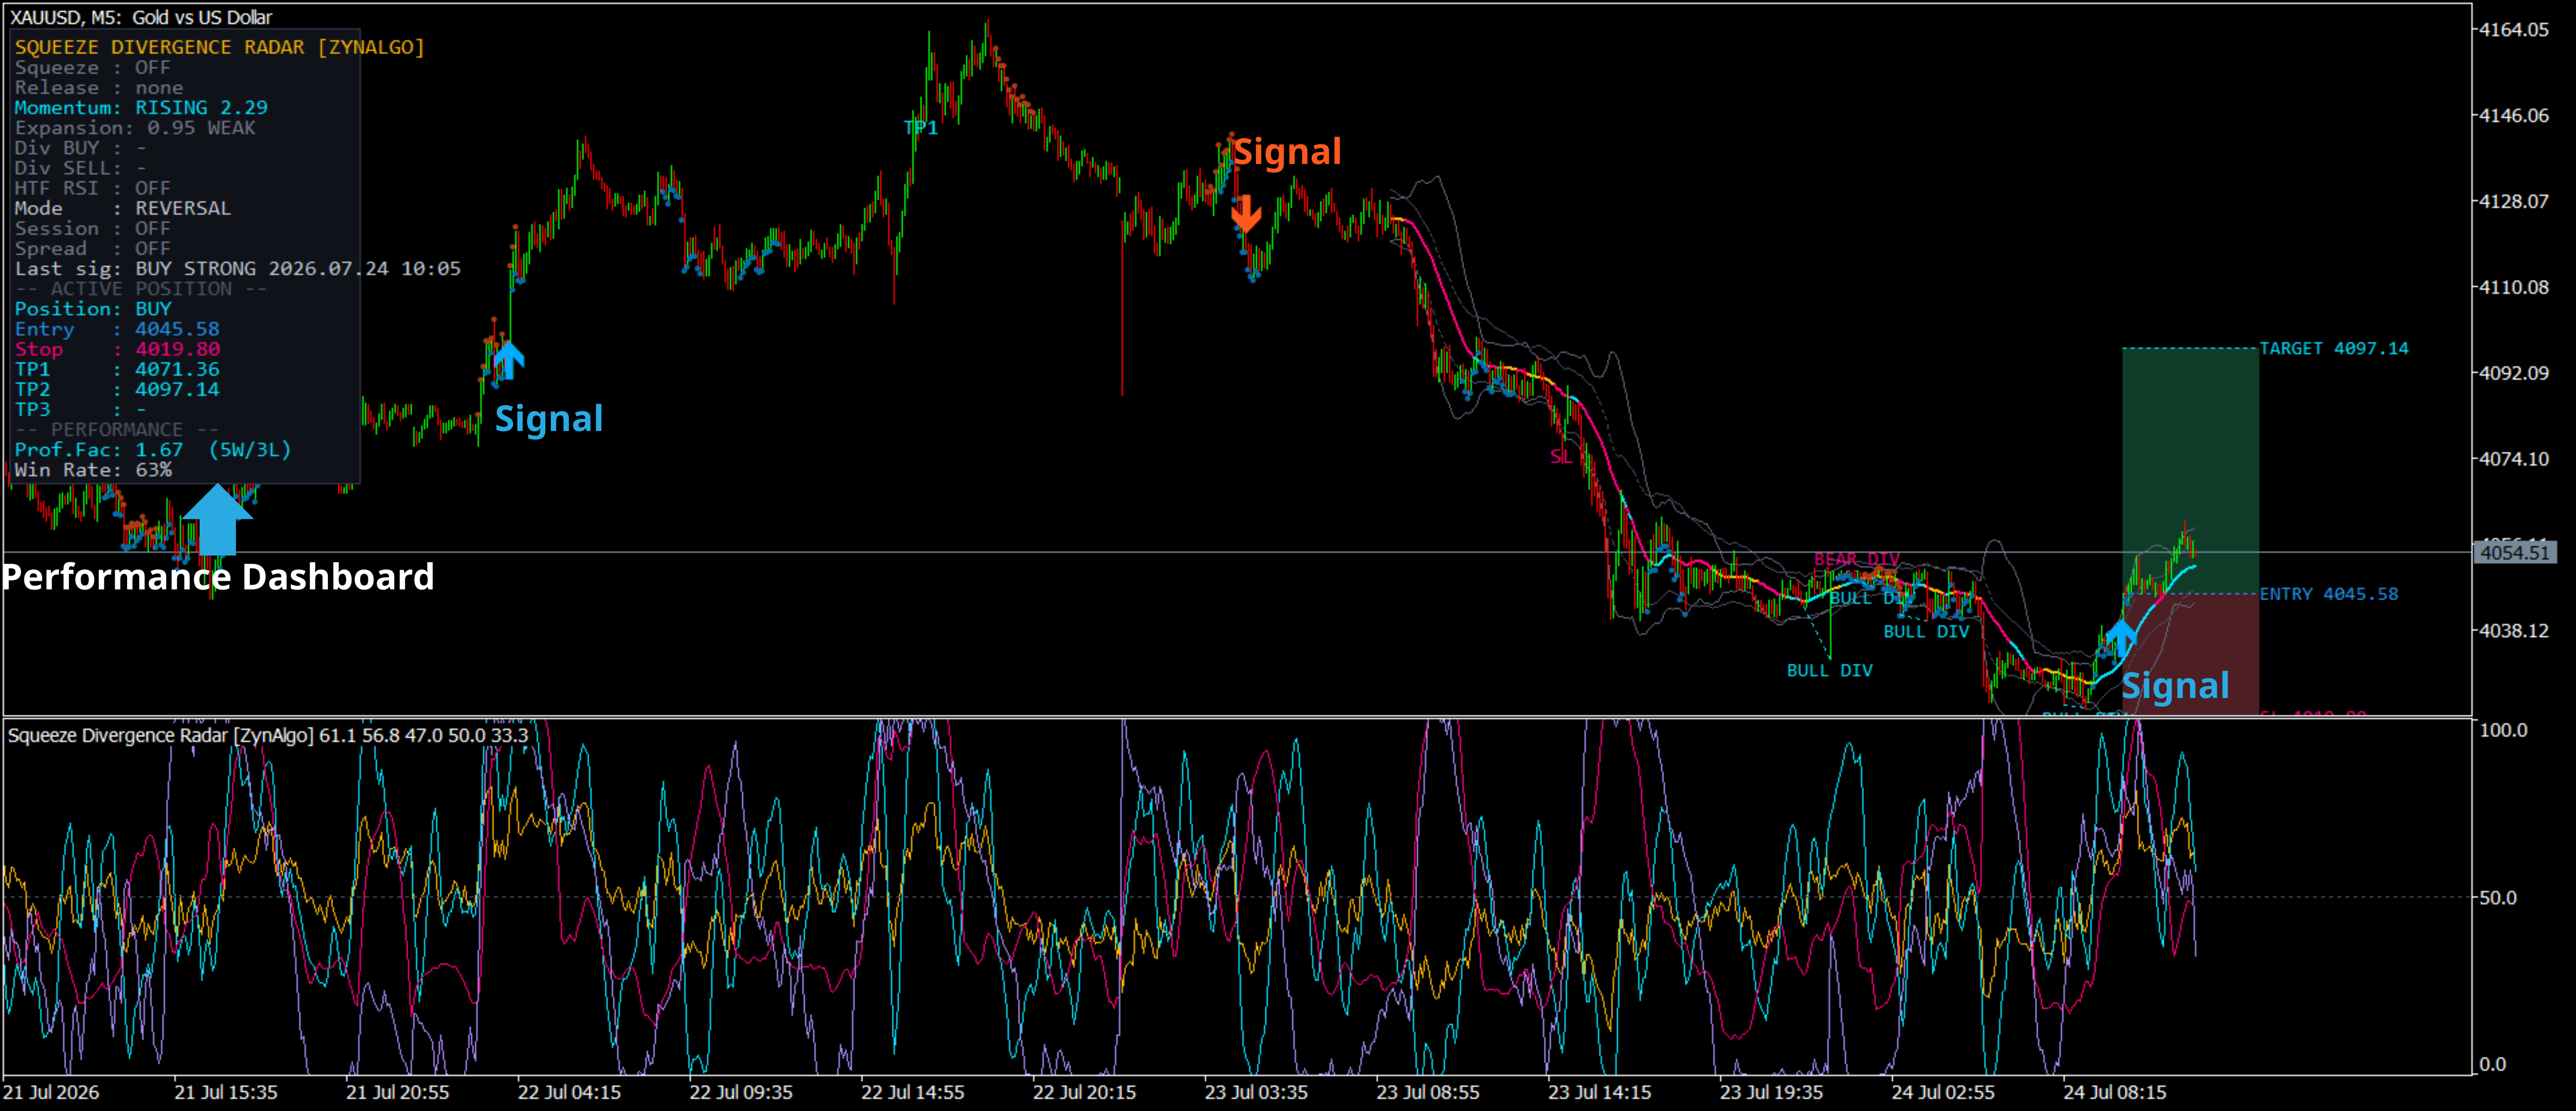Select the pink SL marker on chart
Image resolution: width=2576 pixels, height=1111 pixels.
coord(1560,457)
